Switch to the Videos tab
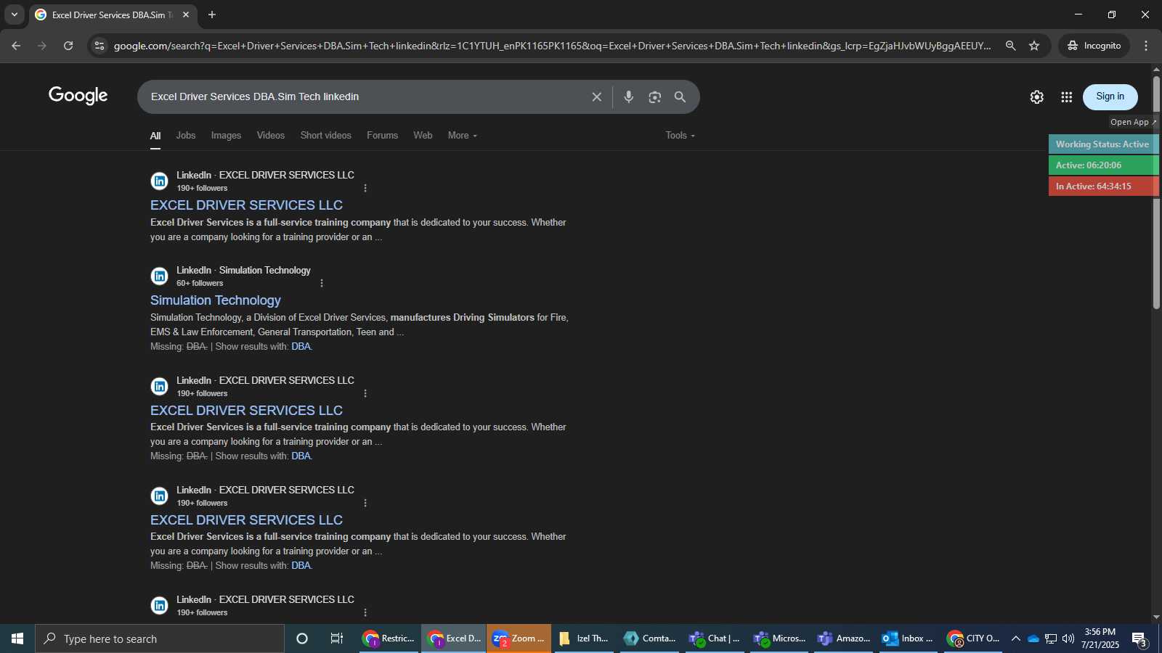Image resolution: width=1162 pixels, height=653 pixels. (271, 136)
